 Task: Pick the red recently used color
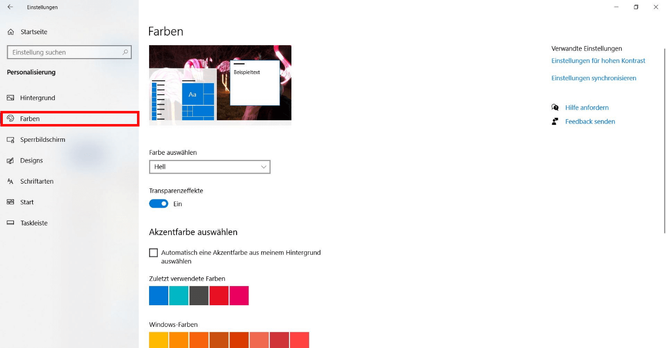click(219, 296)
